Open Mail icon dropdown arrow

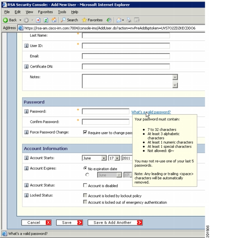pyautogui.click(x=123, y=20)
